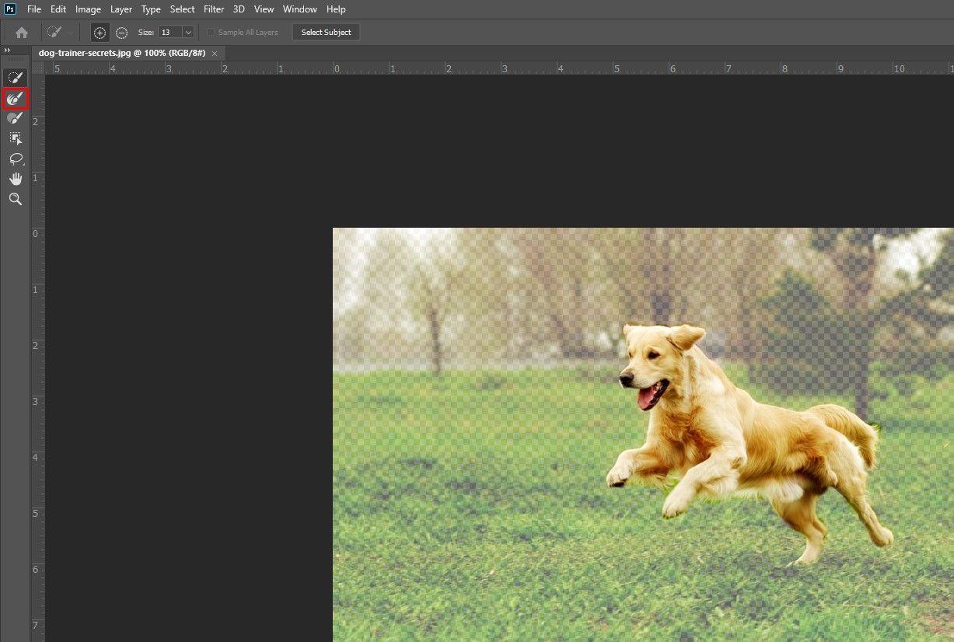Viewport: 954px width, 642px height.
Task: Select the Quick Selection tool
Action: pos(15,78)
